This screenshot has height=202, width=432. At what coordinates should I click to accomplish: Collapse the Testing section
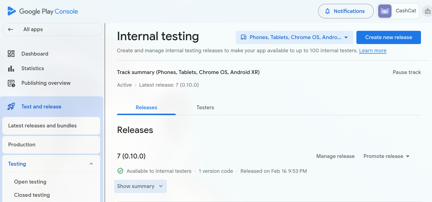pyautogui.click(x=91, y=163)
